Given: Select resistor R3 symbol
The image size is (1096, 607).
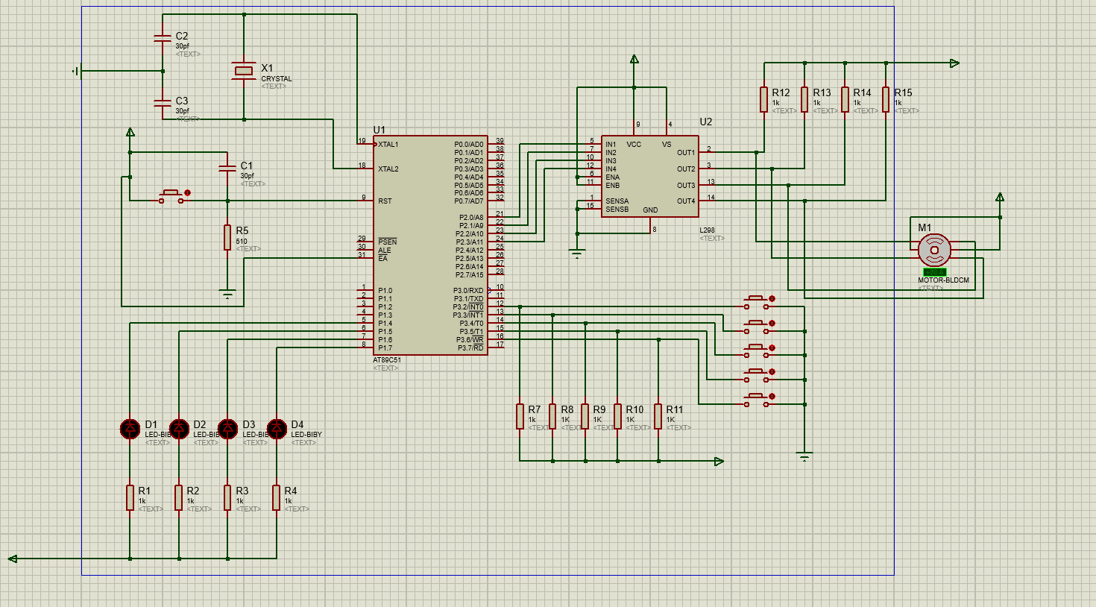Looking at the screenshot, I should pos(228,497).
